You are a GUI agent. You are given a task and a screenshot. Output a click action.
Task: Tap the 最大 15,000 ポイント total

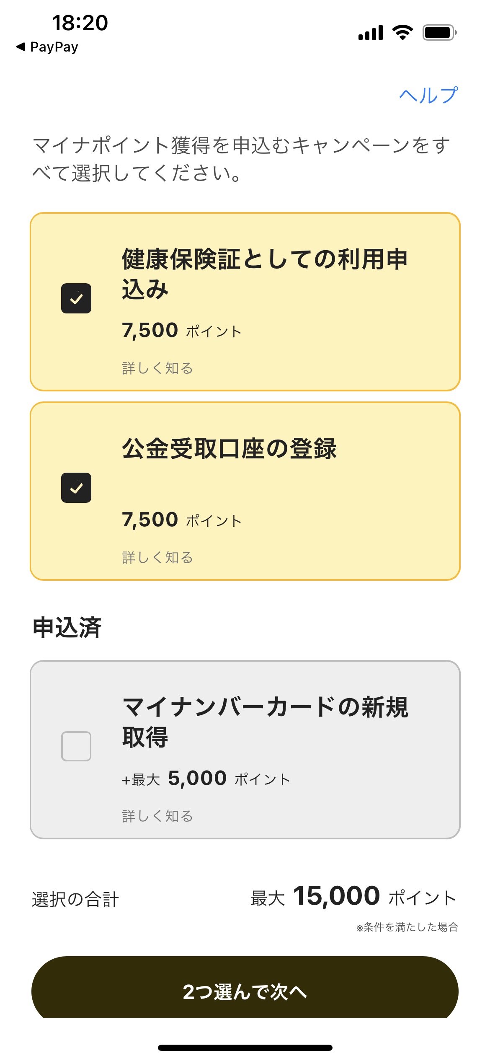[353, 897]
